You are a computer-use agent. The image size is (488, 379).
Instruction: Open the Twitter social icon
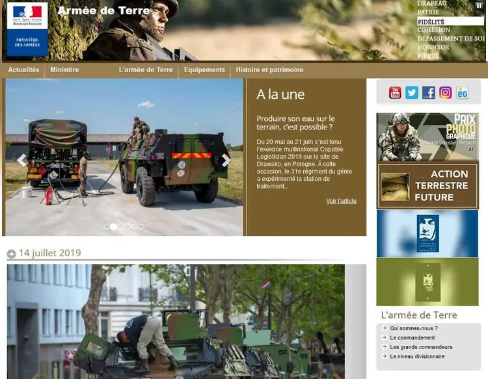[412, 92]
